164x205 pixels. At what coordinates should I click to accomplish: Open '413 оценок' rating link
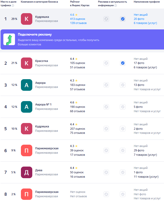click(x=77, y=19)
